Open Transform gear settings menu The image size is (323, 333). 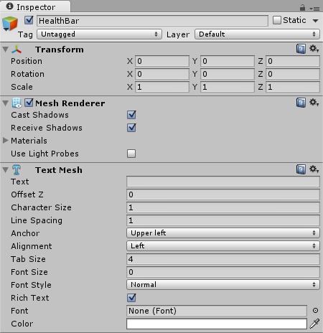pos(314,49)
